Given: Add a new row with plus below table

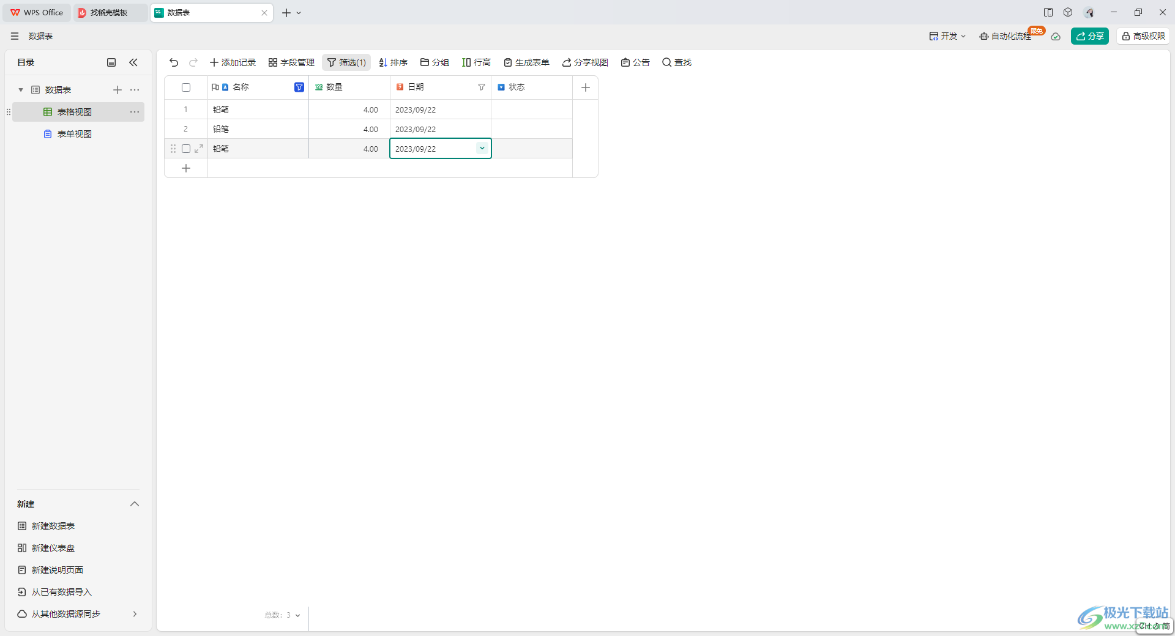Looking at the screenshot, I should pos(186,168).
